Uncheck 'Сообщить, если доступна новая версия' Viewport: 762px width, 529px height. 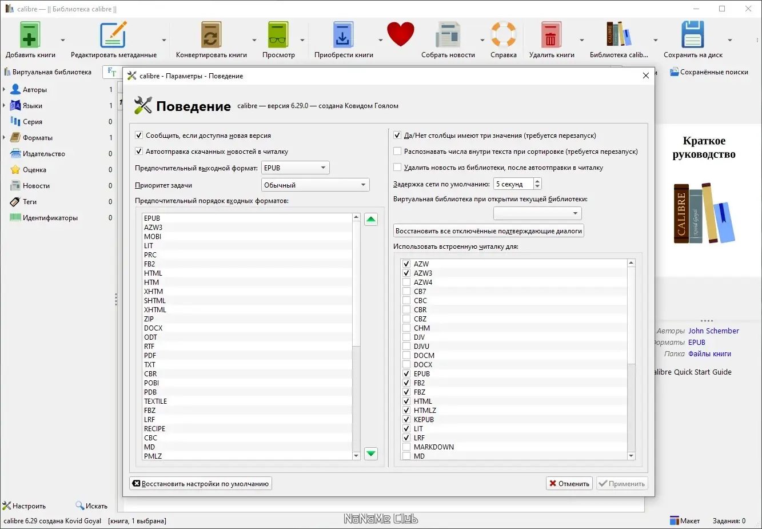click(139, 136)
